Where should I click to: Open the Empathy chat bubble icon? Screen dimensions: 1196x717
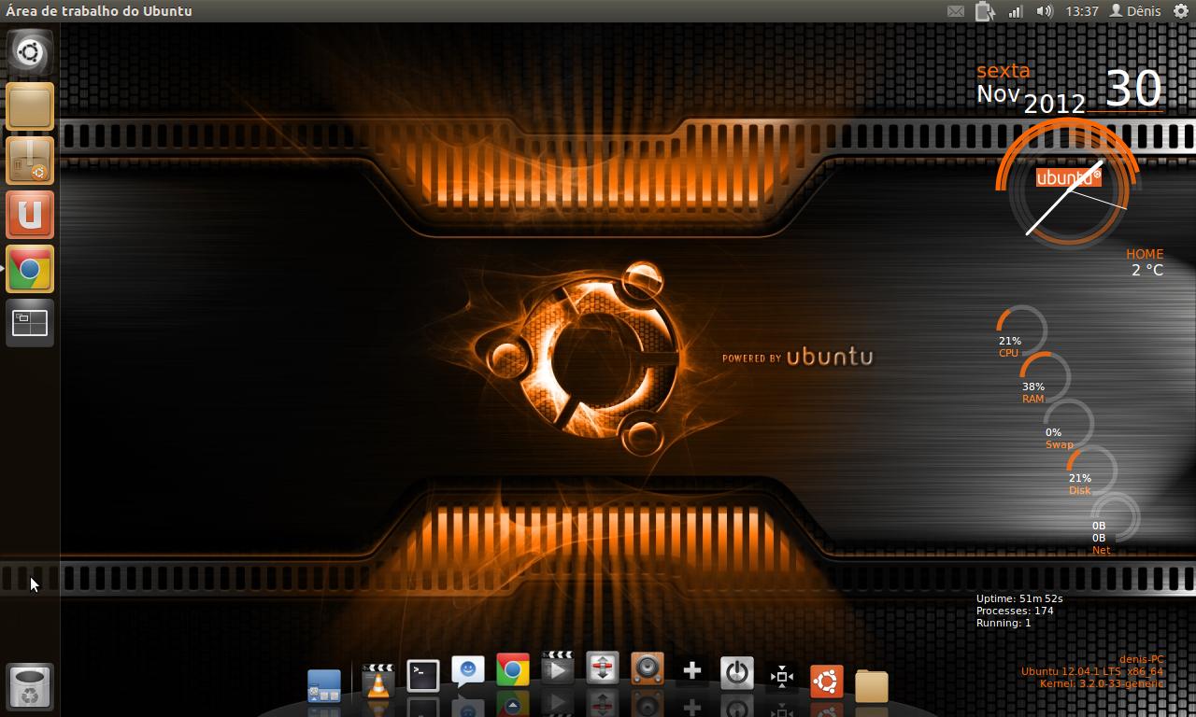(x=466, y=670)
